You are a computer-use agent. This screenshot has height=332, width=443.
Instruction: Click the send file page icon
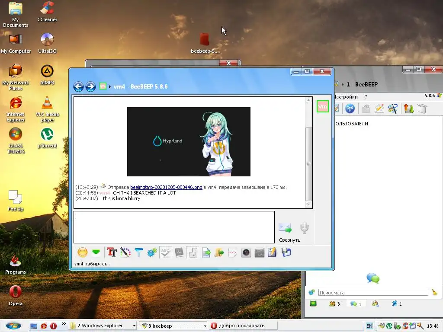[x=206, y=252]
